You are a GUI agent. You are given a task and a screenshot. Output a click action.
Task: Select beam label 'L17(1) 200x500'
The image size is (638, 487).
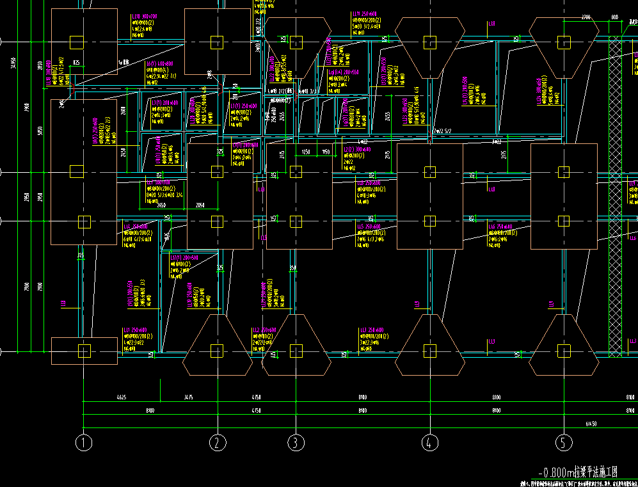click(x=184, y=259)
